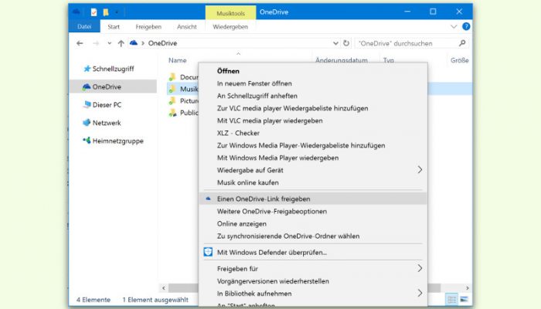
Task: Click OneDrive in the address path
Action: [162, 43]
